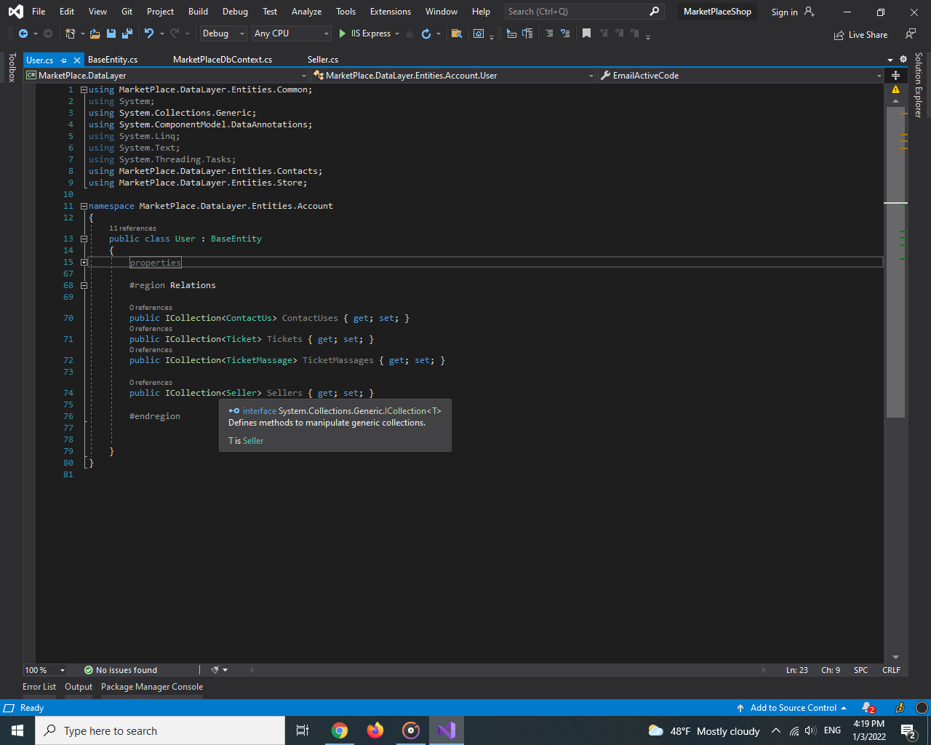The width and height of the screenshot is (931, 745).
Task: Click the Save All icon
Action: tap(127, 33)
